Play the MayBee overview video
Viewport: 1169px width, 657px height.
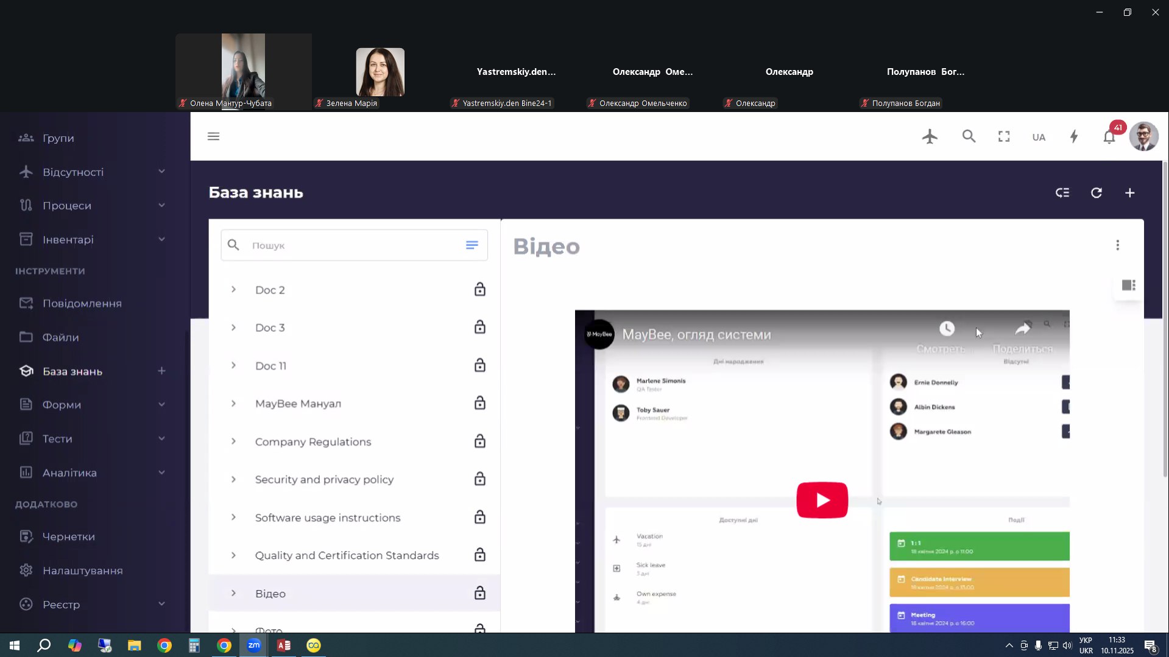822,500
